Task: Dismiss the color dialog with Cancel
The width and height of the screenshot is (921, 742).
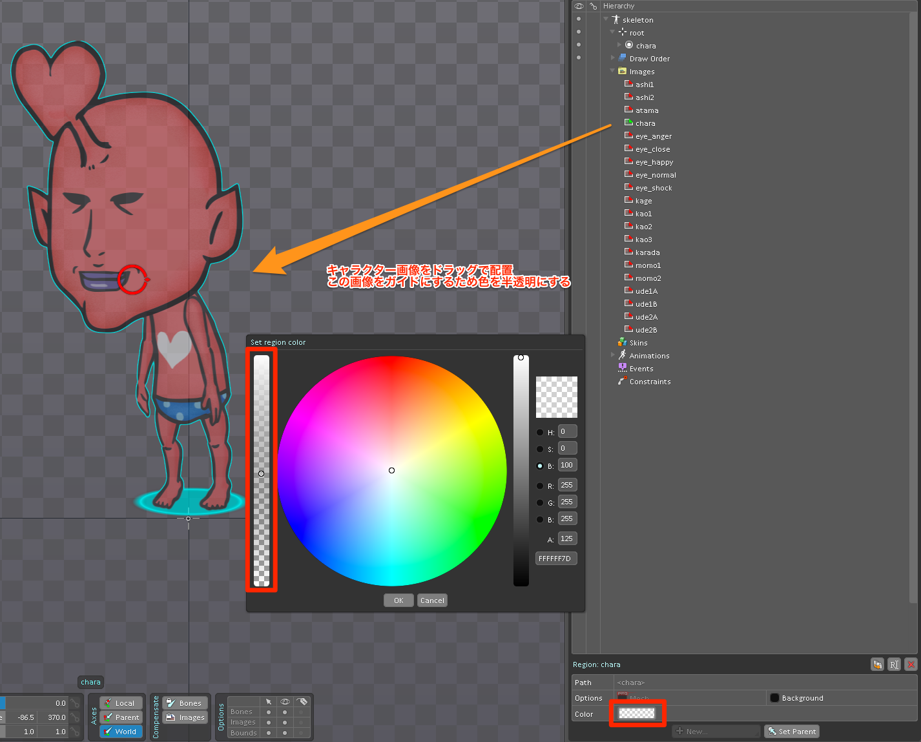Action: click(x=432, y=600)
